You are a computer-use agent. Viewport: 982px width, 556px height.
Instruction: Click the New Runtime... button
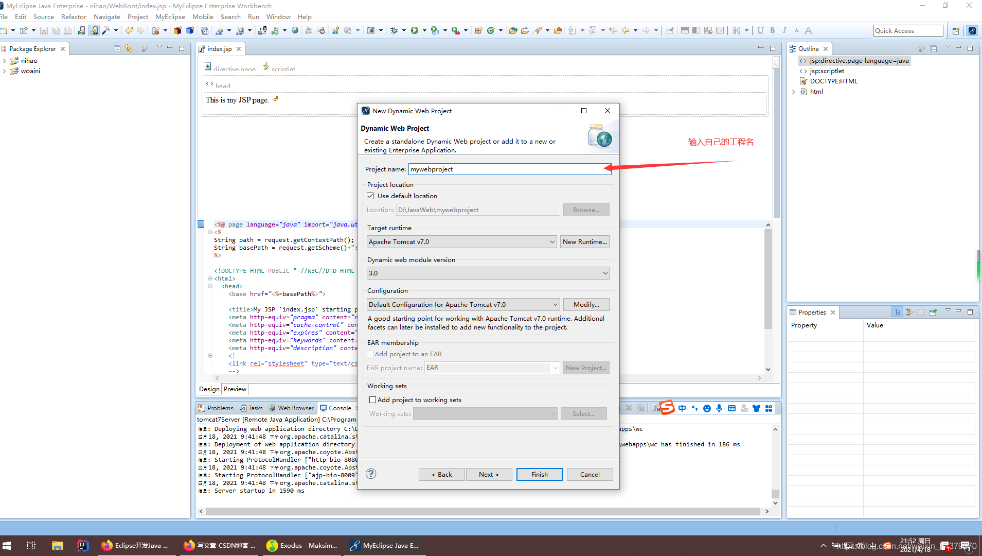(585, 241)
